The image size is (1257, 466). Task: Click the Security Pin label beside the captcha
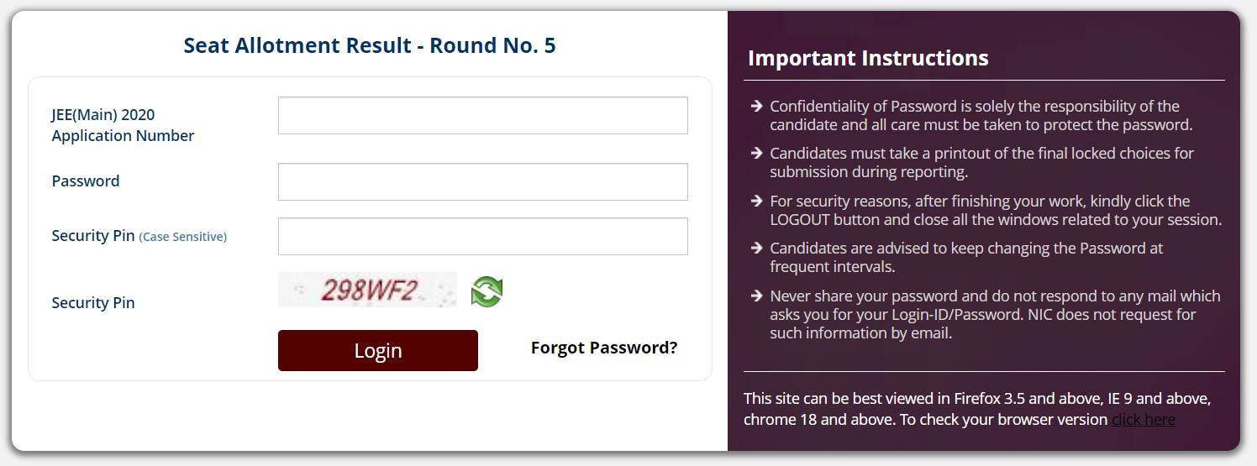pyautogui.click(x=93, y=303)
